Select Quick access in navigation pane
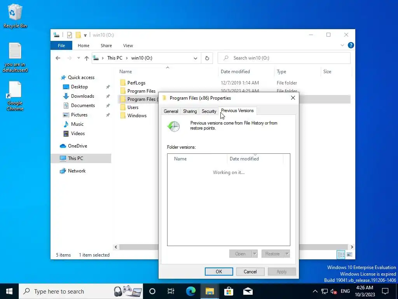398x299 pixels. (81, 77)
